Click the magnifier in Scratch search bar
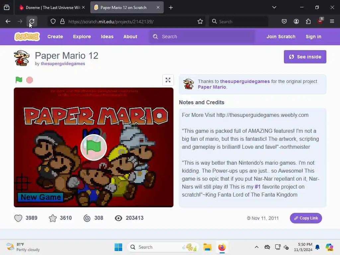 point(155,37)
